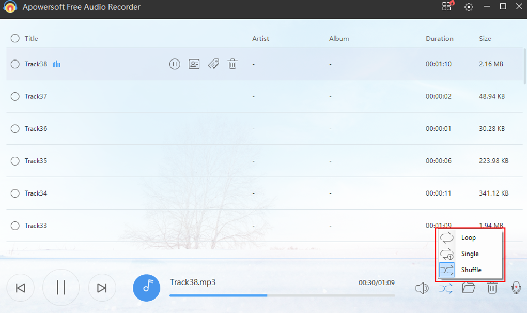Image resolution: width=527 pixels, height=313 pixels.
Task: Sort by the Artist column header
Action: click(x=260, y=38)
